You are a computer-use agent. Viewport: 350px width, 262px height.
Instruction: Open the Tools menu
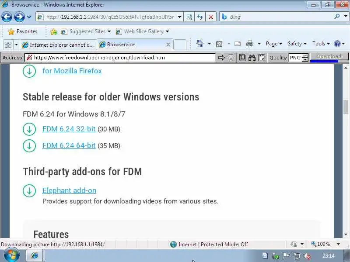[x=321, y=44]
